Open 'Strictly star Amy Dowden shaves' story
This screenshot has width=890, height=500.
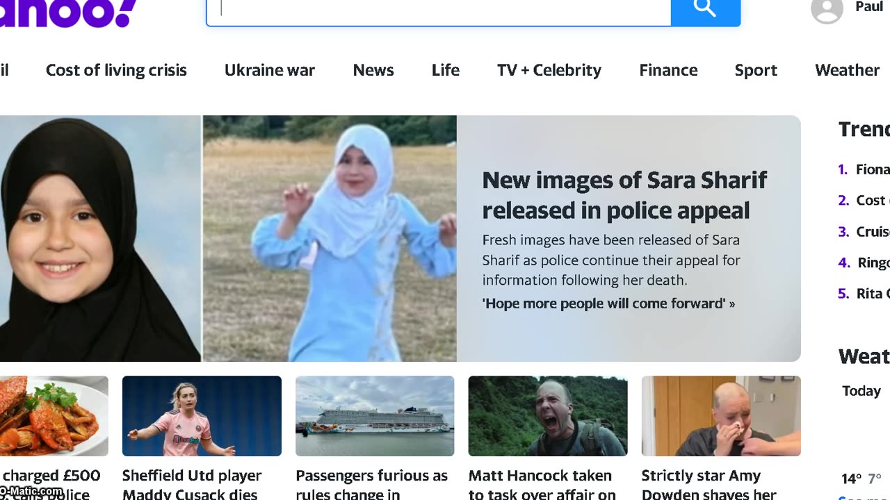(x=709, y=485)
